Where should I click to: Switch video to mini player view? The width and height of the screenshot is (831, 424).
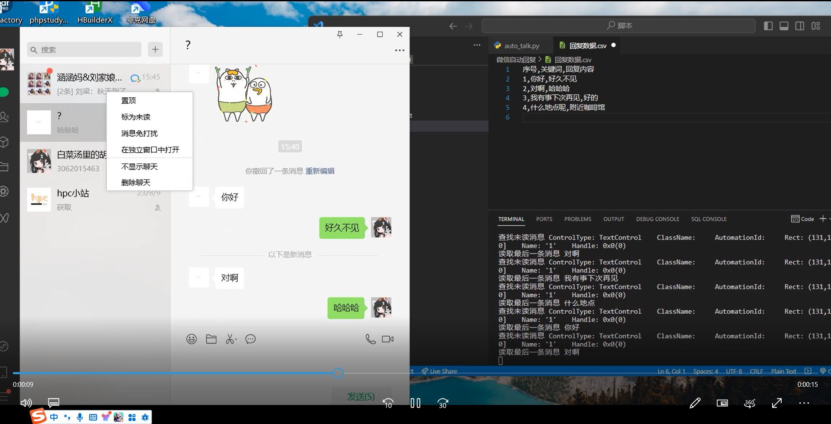tap(722, 403)
